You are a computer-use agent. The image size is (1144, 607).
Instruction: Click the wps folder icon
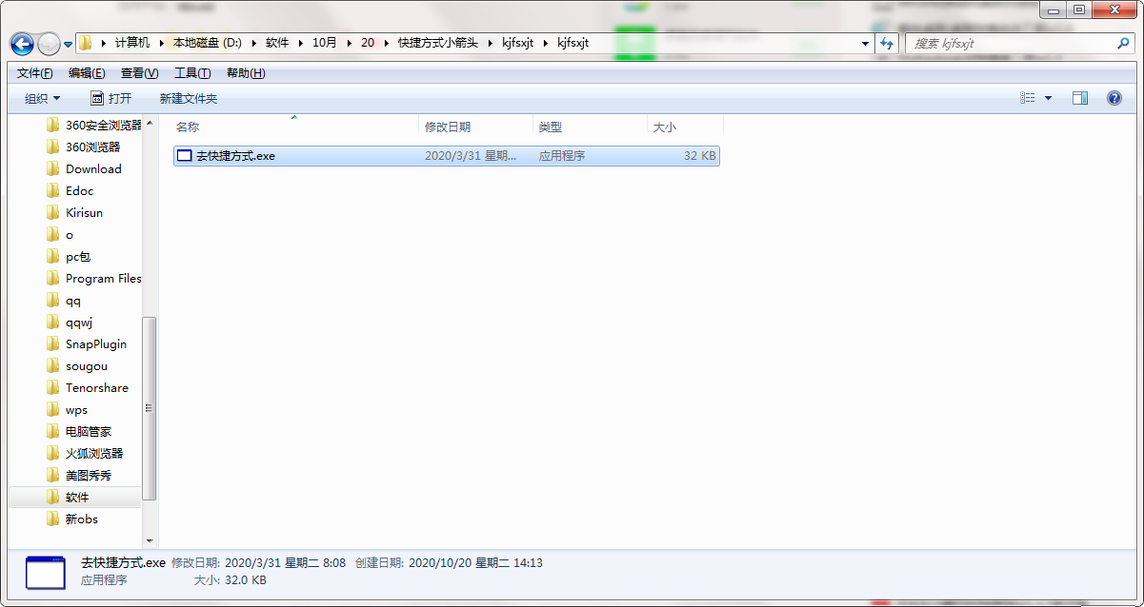(x=53, y=409)
